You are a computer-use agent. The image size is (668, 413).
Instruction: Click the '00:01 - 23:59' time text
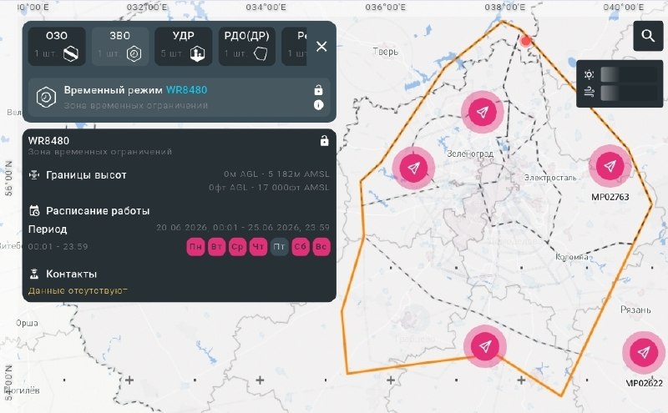pyautogui.click(x=58, y=246)
